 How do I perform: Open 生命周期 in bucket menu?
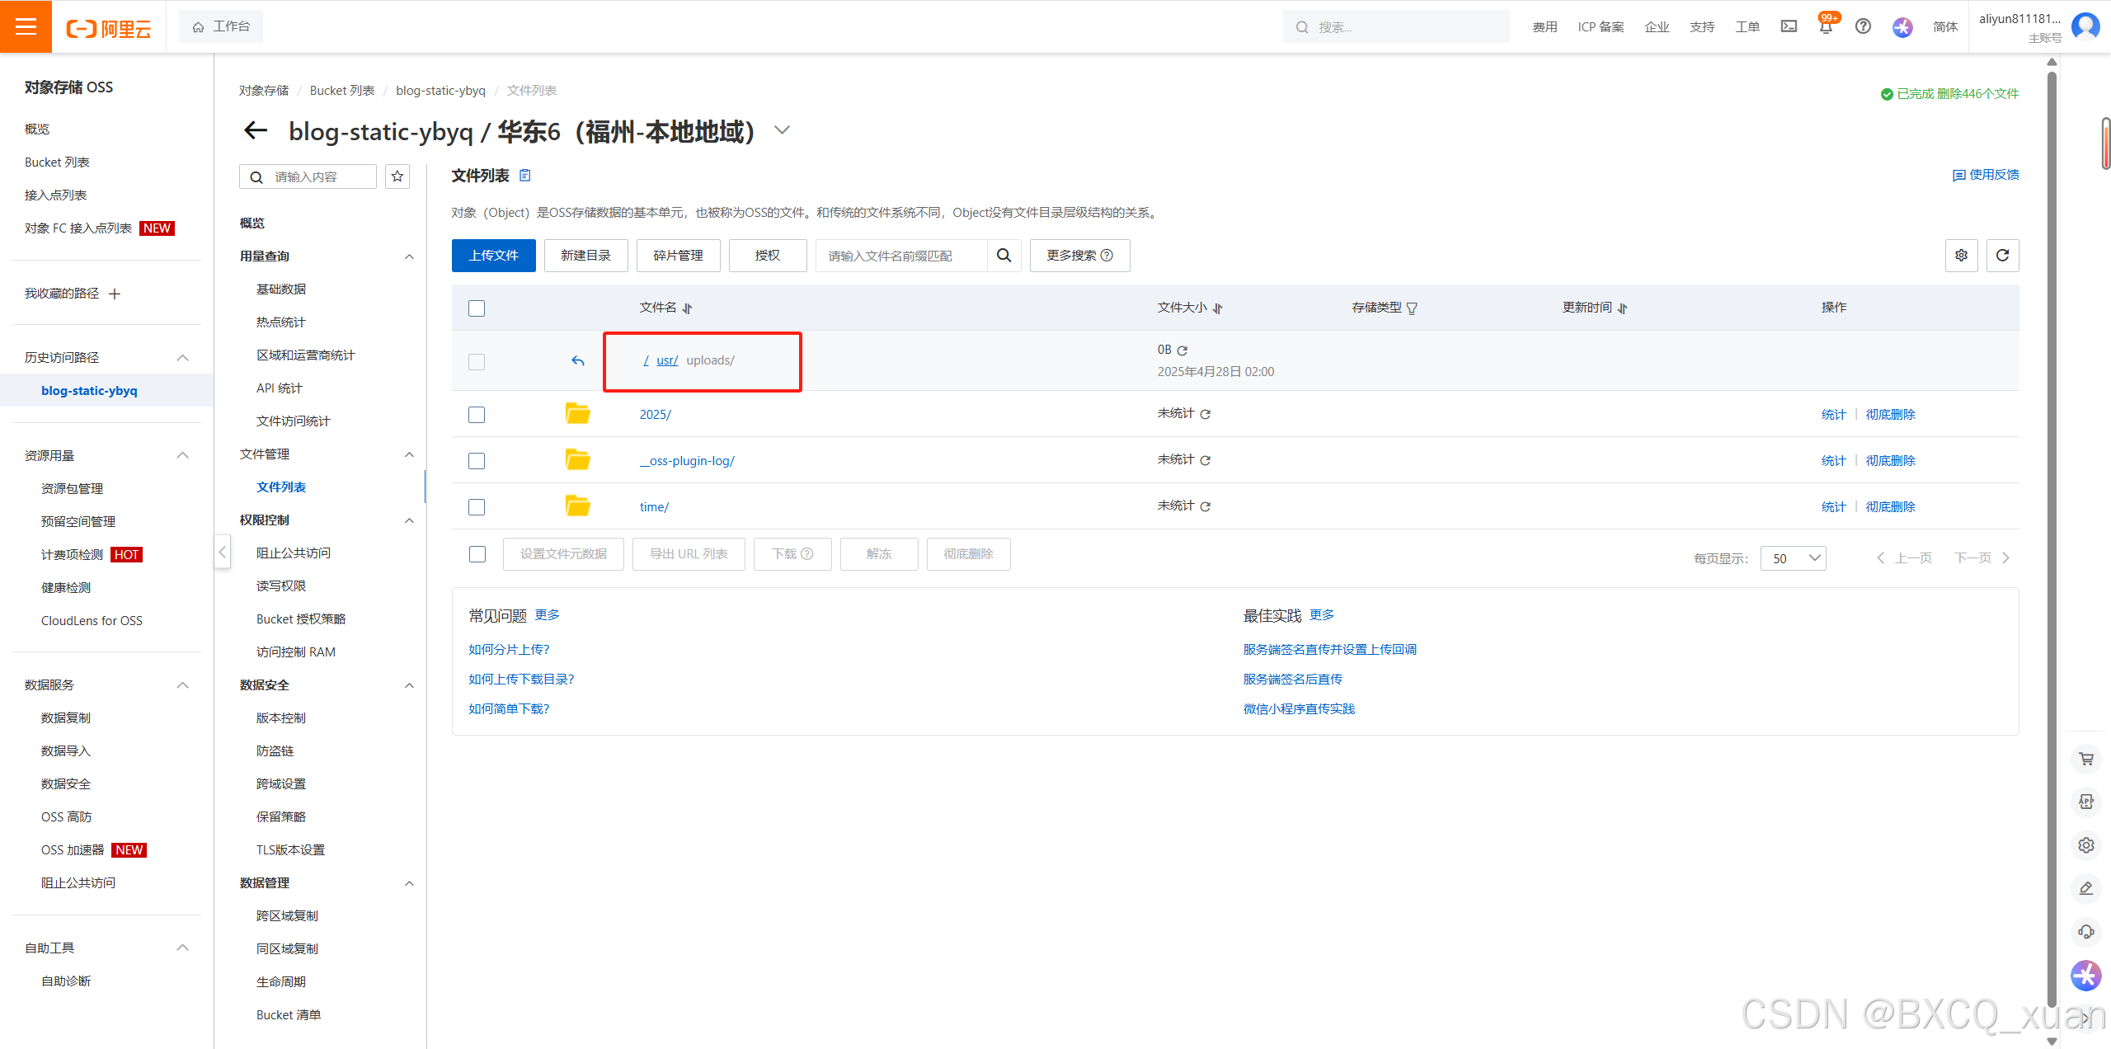tap(281, 981)
